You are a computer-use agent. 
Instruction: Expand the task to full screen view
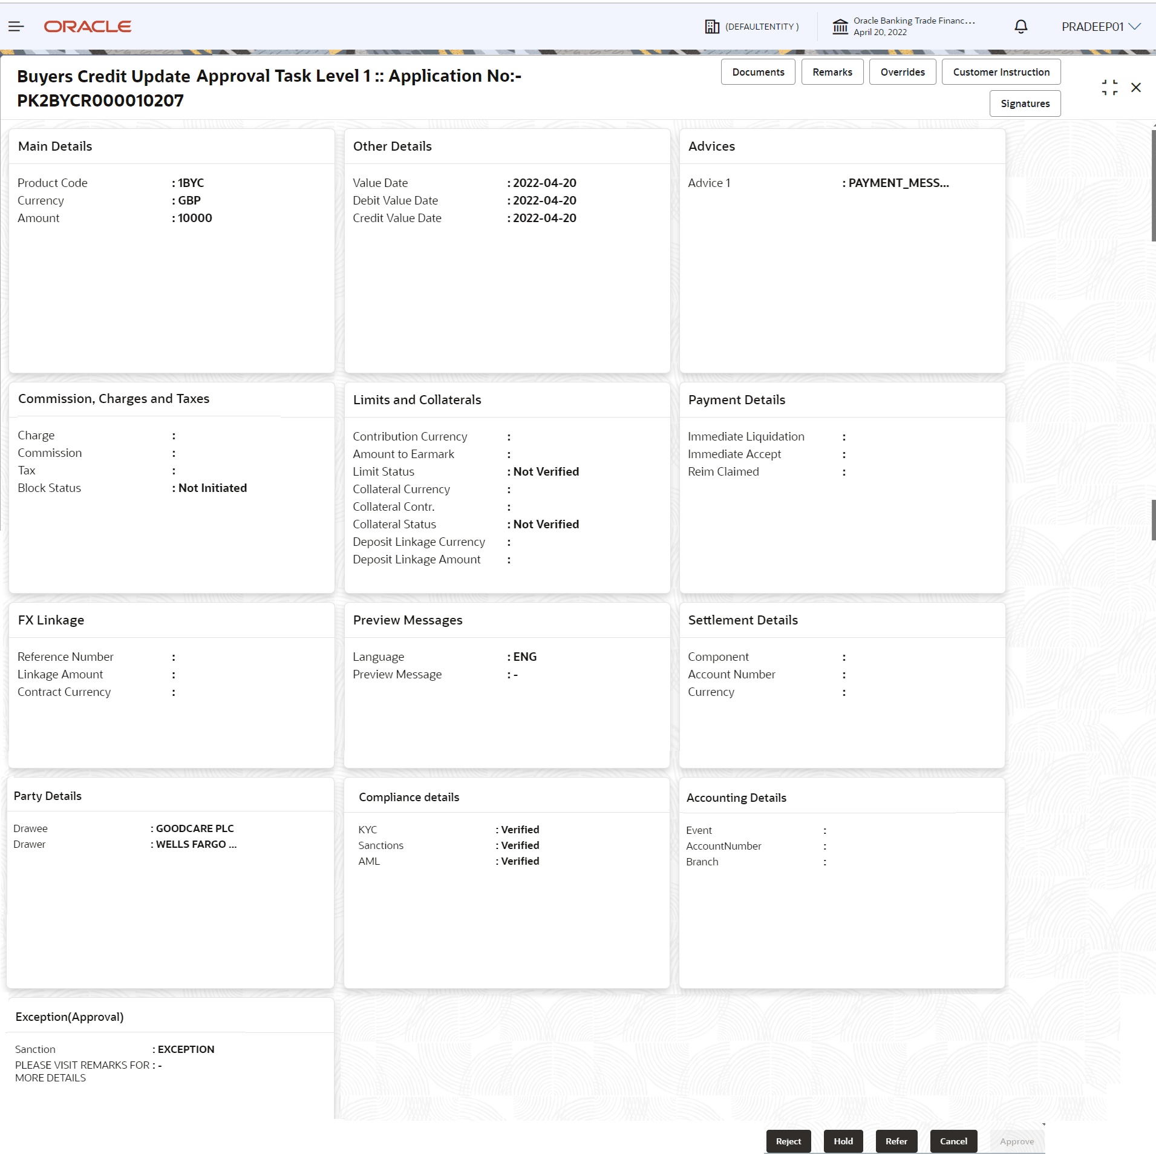coord(1110,87)
